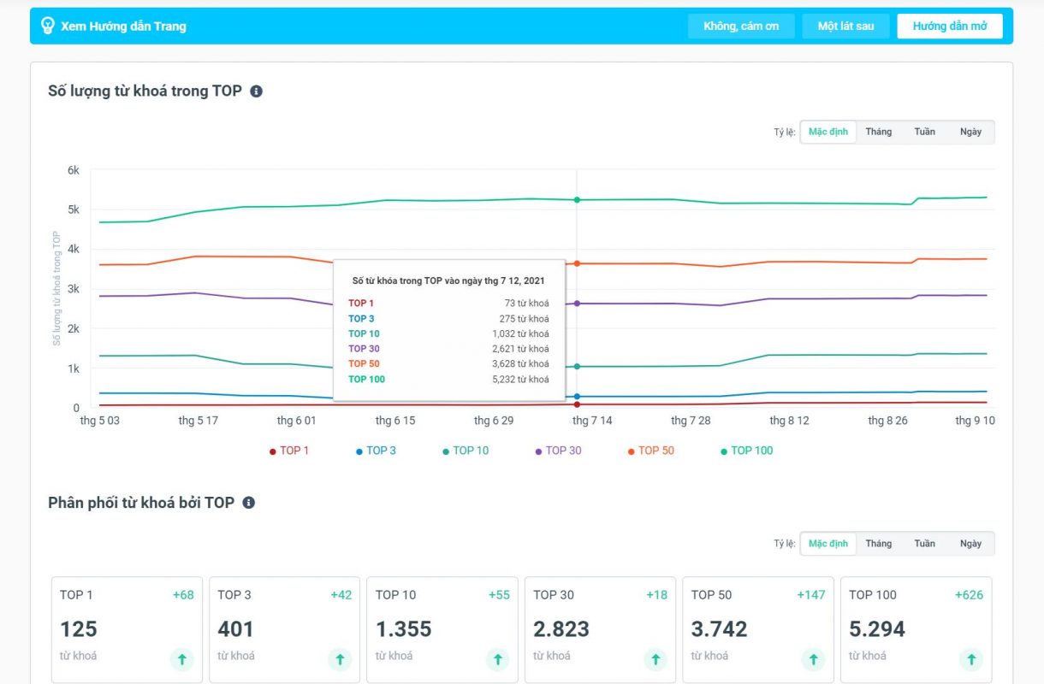Screen dimensions: 1044x684
Task: Click 73 từ khoá value in tooltip
Action: click(527, 304)
